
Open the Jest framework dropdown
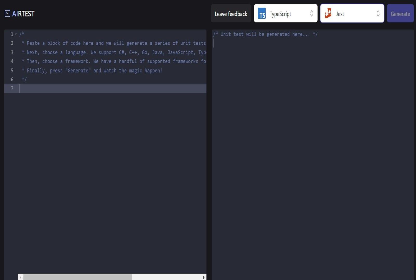click(x=352, y=13)
